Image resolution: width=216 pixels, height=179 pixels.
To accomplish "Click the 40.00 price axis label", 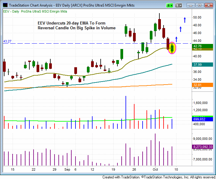I will pos(197,56).
